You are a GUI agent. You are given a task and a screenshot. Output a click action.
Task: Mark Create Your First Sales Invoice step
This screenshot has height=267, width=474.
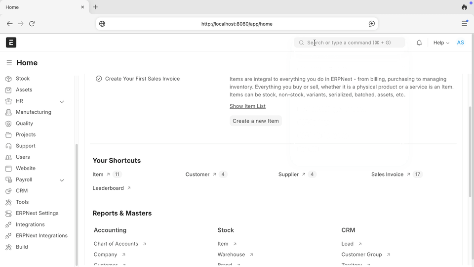(99, 79)
